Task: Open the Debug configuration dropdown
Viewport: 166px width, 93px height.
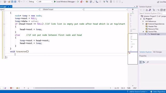Action: (x=33, y=2)
